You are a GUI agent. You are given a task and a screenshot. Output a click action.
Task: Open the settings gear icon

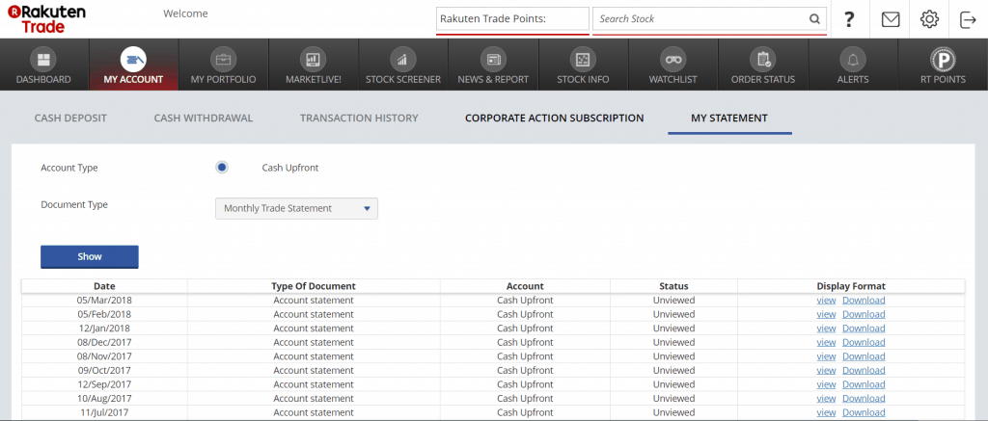tap(929, 19)
